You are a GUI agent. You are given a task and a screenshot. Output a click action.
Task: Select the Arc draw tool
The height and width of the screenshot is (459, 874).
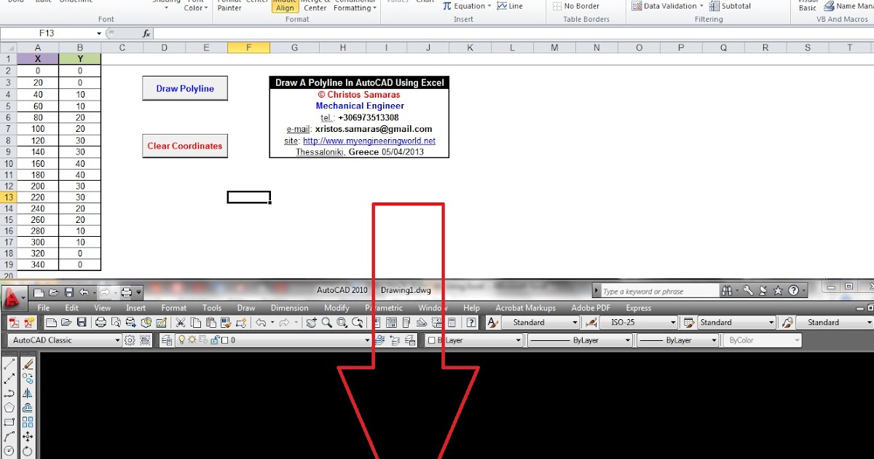pyautogui.click(x=9, y=436)
